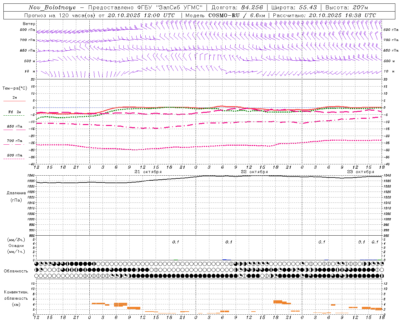Click the date label 22 октября
The width and height of the screenshot is (400, 320).
tap(254, 172)
